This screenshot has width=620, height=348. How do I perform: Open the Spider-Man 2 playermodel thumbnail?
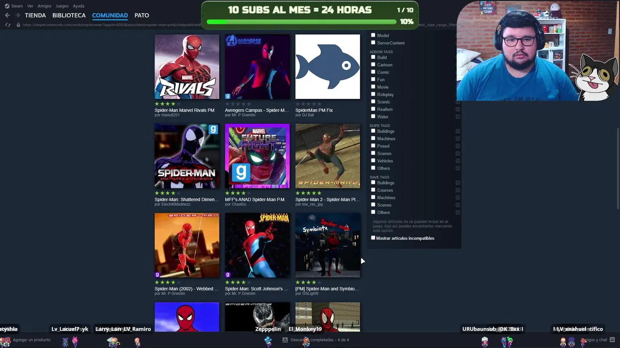click(x=328, y=156)
